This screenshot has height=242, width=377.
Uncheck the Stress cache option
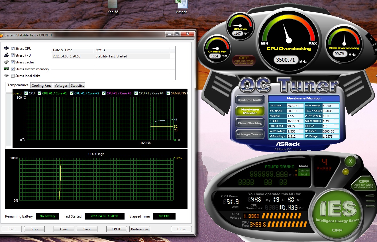coord(13,62)
